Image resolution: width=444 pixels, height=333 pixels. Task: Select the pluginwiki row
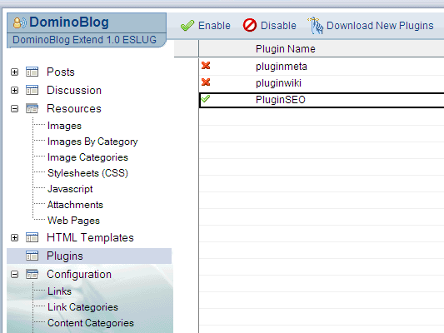coord(322,83)
